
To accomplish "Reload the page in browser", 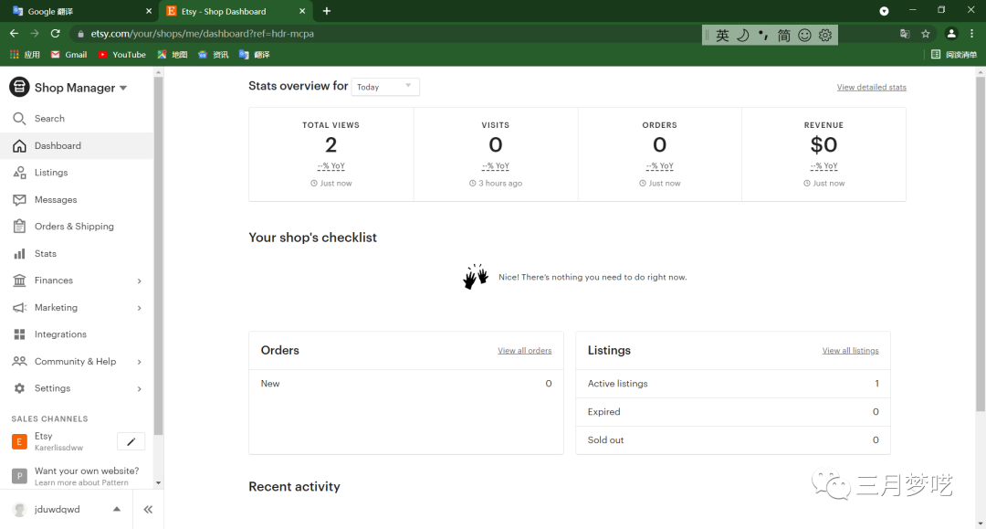I will pyautogui.click(x=55, y=34).
